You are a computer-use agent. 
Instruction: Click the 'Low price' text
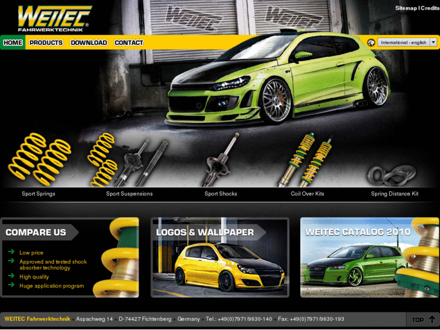31,252
